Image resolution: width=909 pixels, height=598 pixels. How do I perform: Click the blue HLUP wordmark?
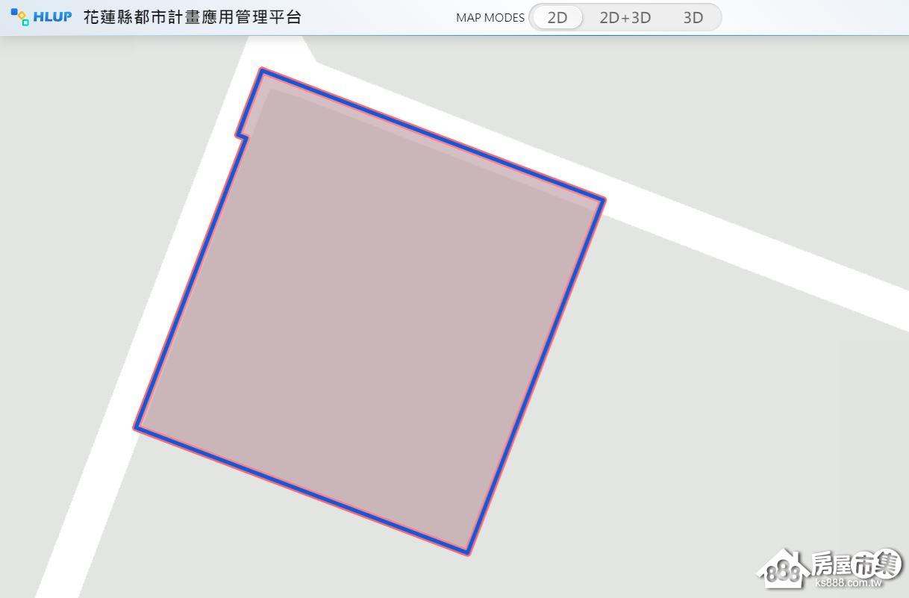[52, 17]
